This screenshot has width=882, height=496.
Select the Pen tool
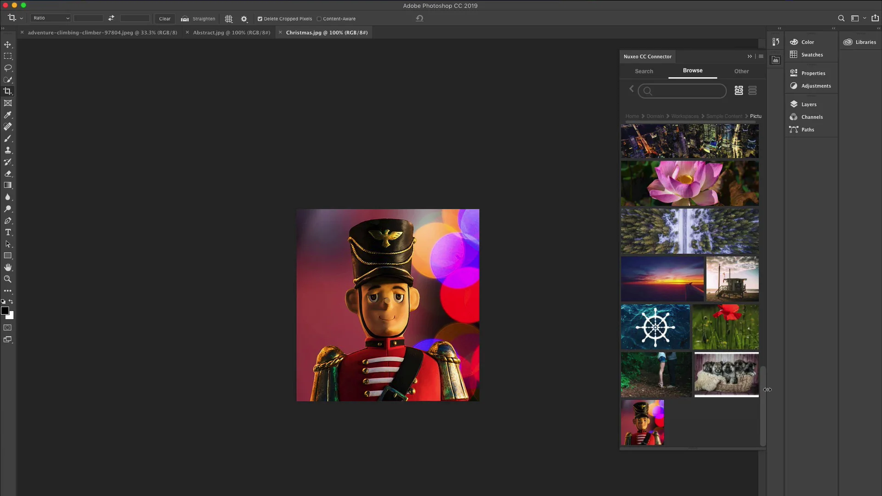tap(8, 220)
